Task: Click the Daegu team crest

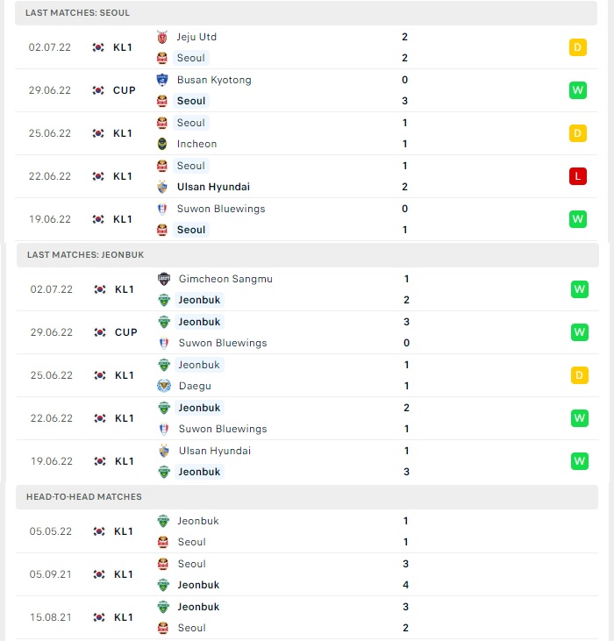Action: click(x=164, y=386)
